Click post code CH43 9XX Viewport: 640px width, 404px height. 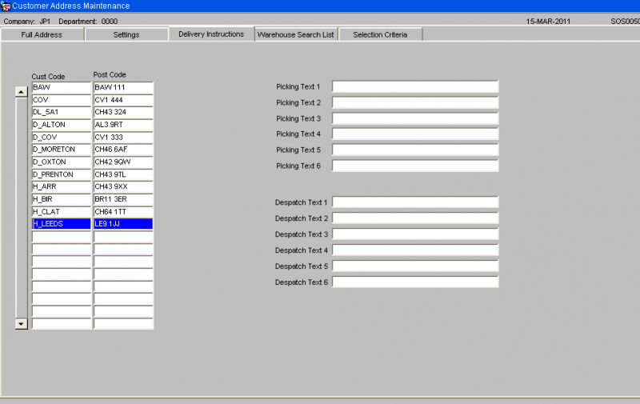click(x=123, y=187)
